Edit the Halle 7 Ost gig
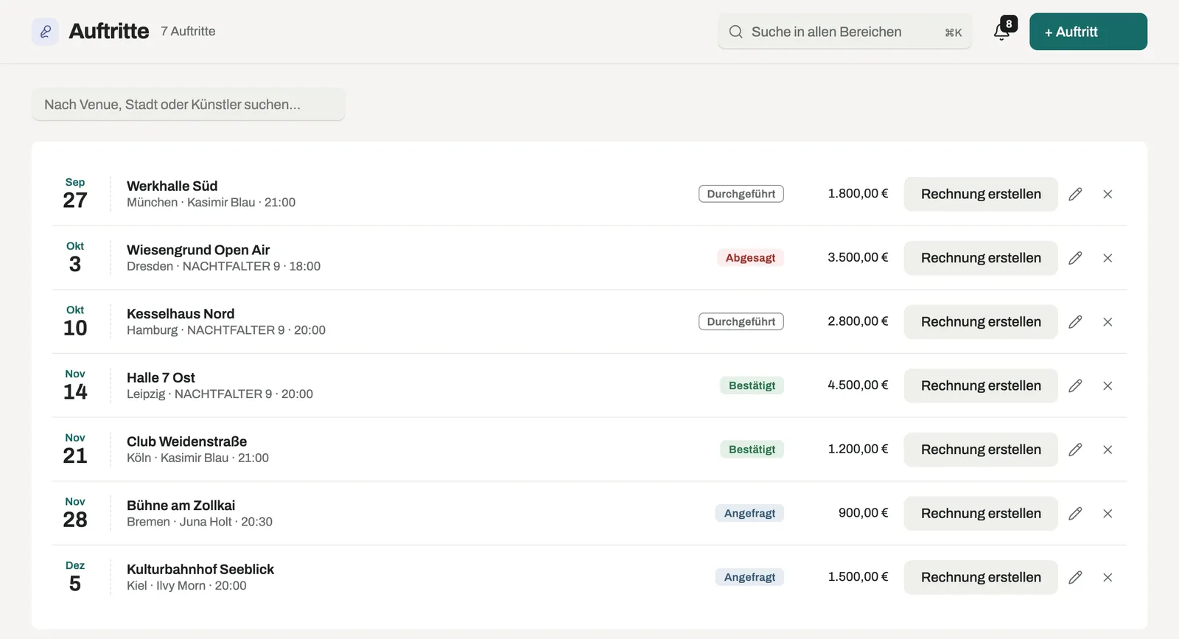This screenshot has width=1179, height=639. pyautogui.click(x=1075, y=385)
